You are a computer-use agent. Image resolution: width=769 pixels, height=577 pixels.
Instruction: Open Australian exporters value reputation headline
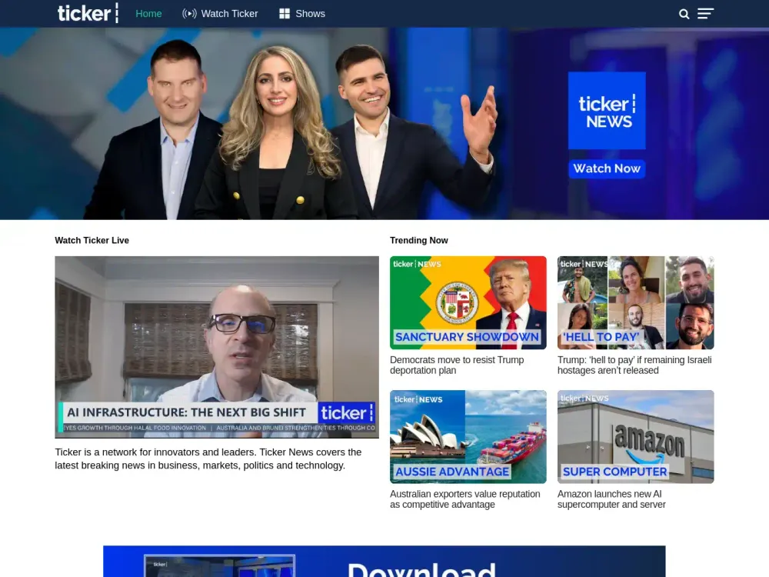[464, 499]
